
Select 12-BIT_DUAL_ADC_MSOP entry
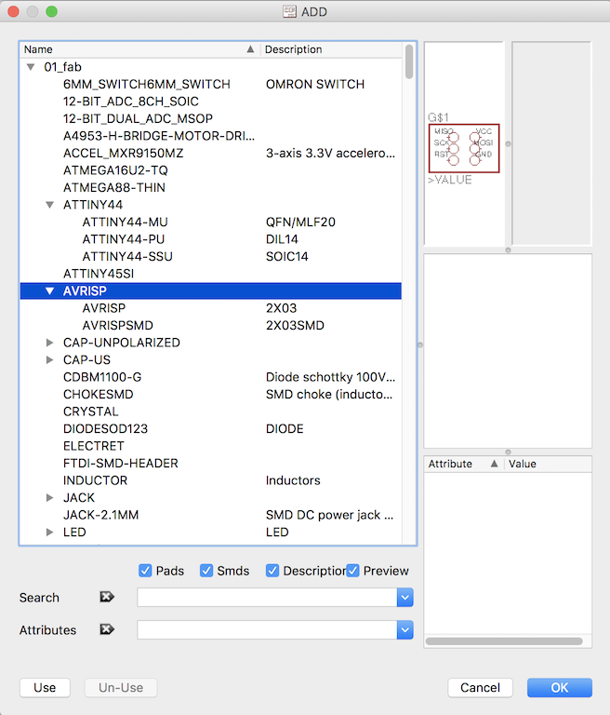point(210,118)
